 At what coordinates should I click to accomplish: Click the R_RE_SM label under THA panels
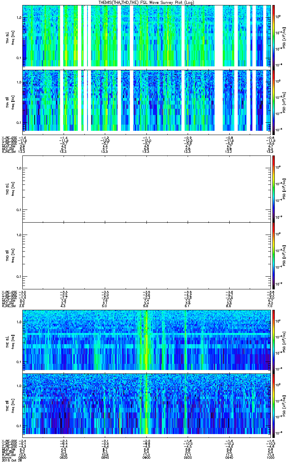click(x=9, y=152)
